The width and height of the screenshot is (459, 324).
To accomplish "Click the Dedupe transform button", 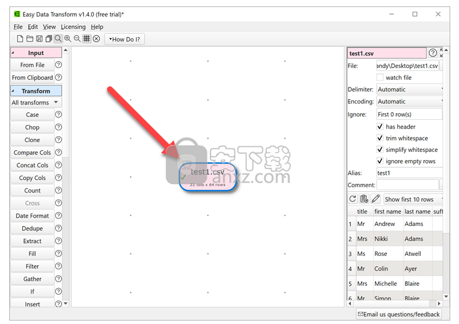I will [32, 228].
